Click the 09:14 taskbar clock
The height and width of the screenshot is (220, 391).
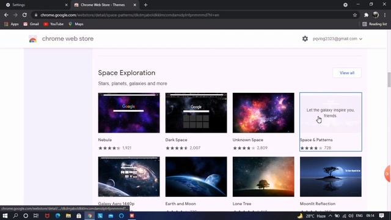370,216
